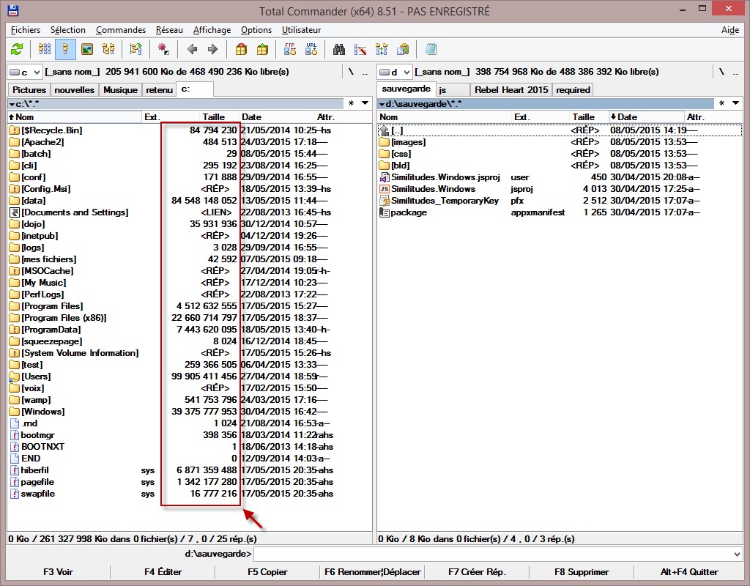Click the green Refresh toolbar icon

click(x=16, y=50)
